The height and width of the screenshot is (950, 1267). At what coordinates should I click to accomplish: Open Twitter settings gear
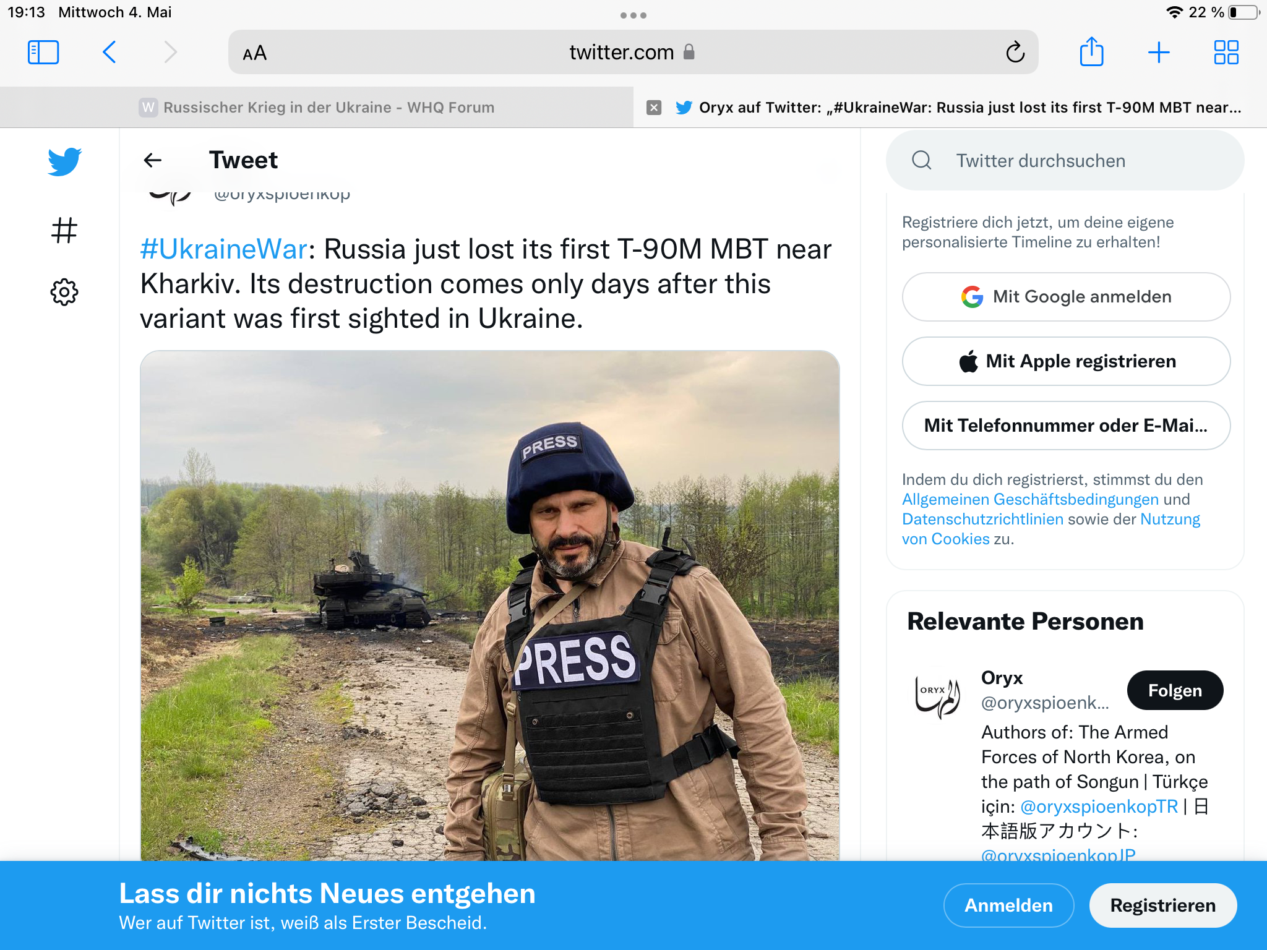pos(64,292)
